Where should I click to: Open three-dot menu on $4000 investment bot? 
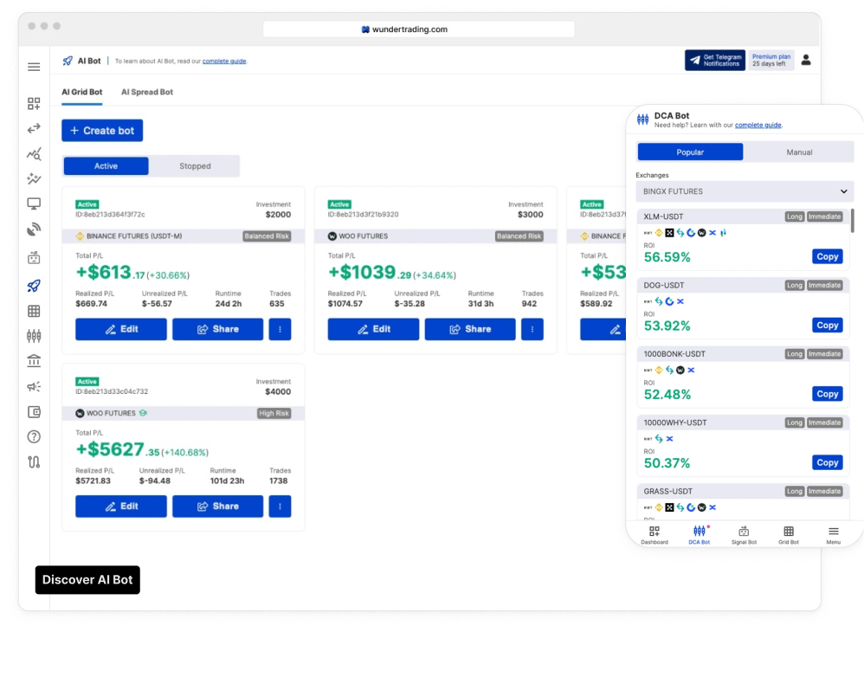click(280, 506)
